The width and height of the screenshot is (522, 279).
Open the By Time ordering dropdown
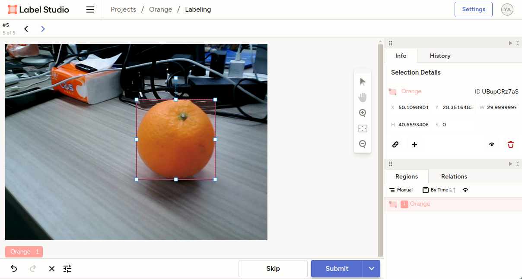pyautogui.click(x=436, y=190)
